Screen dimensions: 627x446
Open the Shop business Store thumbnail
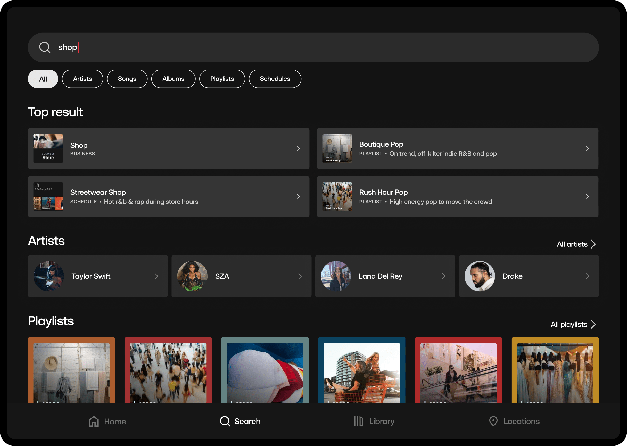click(x=48, y=148)
